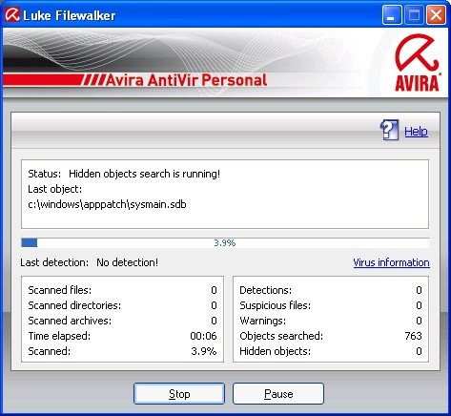Click the 'Scanned:' label
Image resolution: width=451 pixels, height=416 pixels.
[50, 351]
